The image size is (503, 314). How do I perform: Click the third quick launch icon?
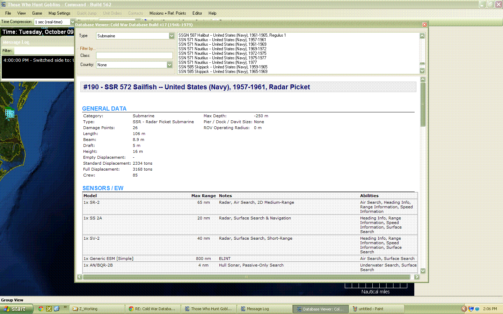click(x=57, y=309)
